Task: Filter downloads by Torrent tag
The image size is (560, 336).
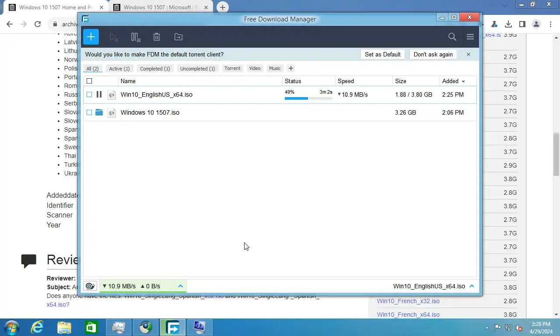Action: [x=232, y=68]
